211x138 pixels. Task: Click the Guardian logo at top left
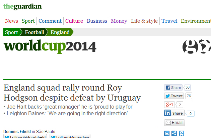22,7
